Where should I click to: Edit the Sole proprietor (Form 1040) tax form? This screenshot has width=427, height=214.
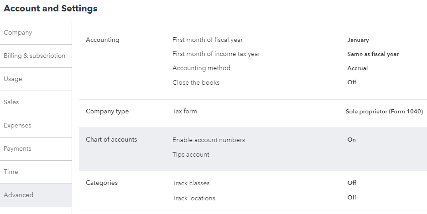click(384, 112)
